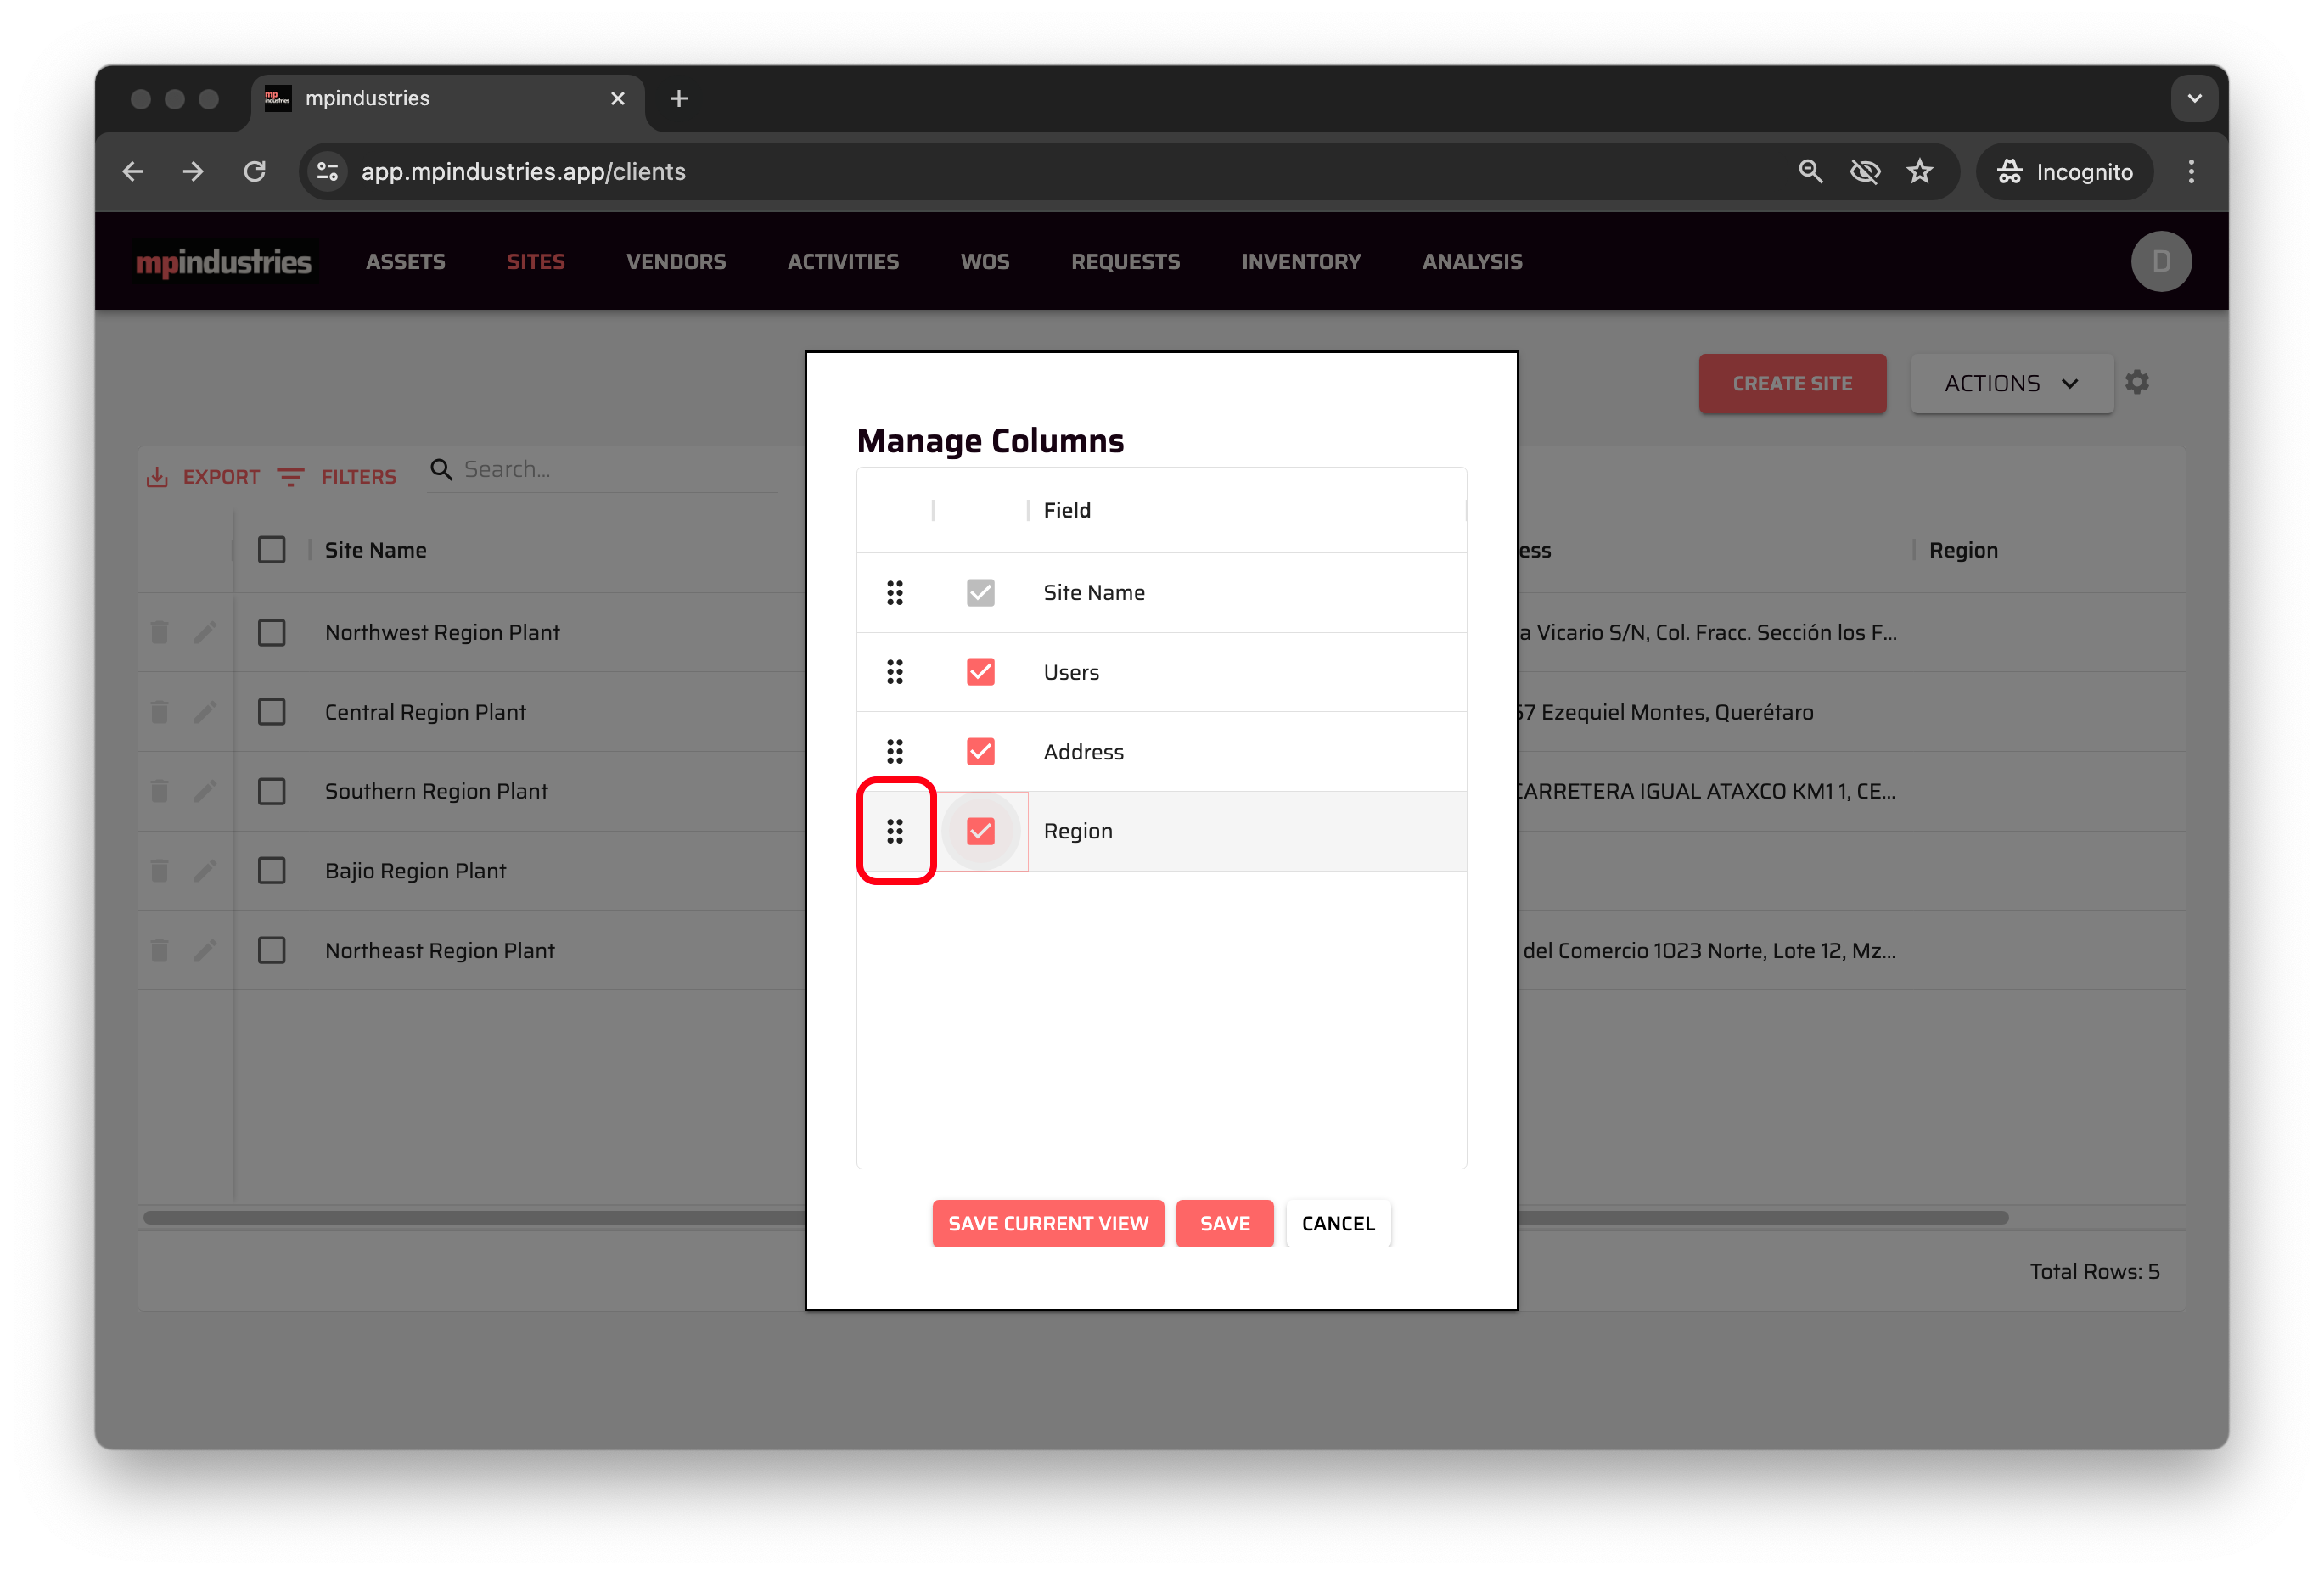Click the browser reload icon
The image size is (2324, 1575).
pos(255,172)
